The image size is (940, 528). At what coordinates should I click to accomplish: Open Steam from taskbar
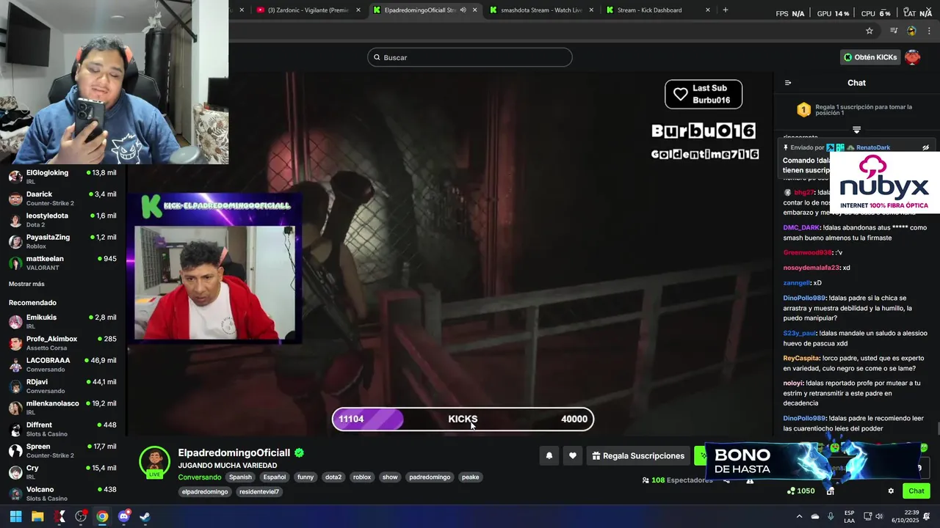point(145,516)
